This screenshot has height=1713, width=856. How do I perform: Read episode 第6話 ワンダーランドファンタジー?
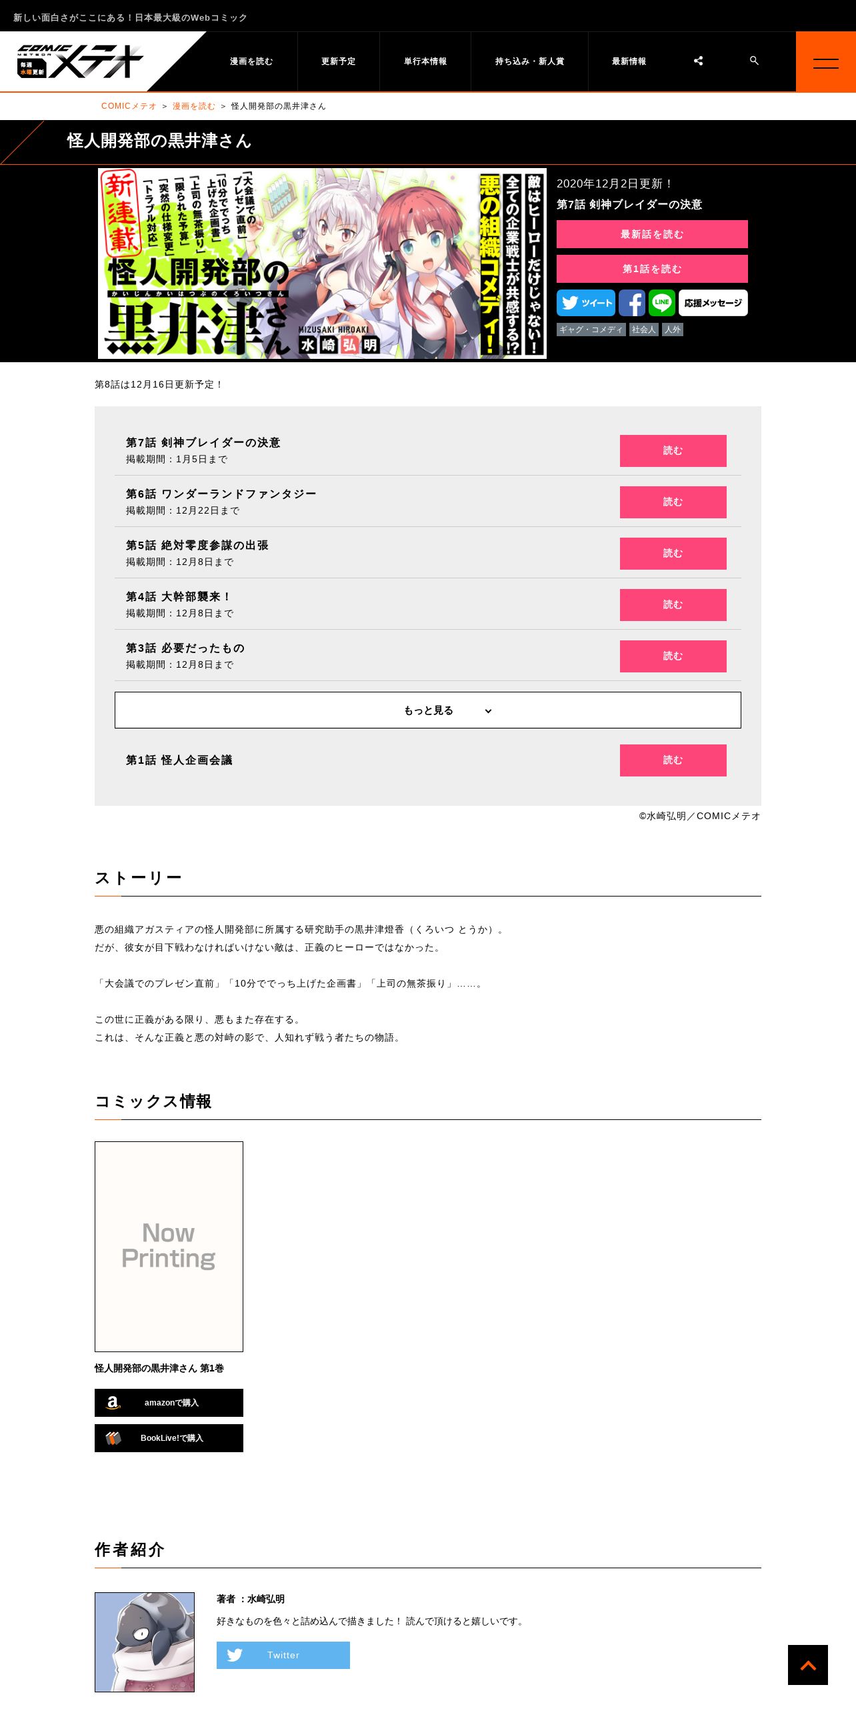tap(673, 502)
